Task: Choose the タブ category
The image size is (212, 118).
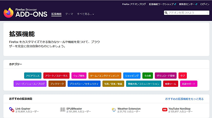Action: click(x=183, y=76)
